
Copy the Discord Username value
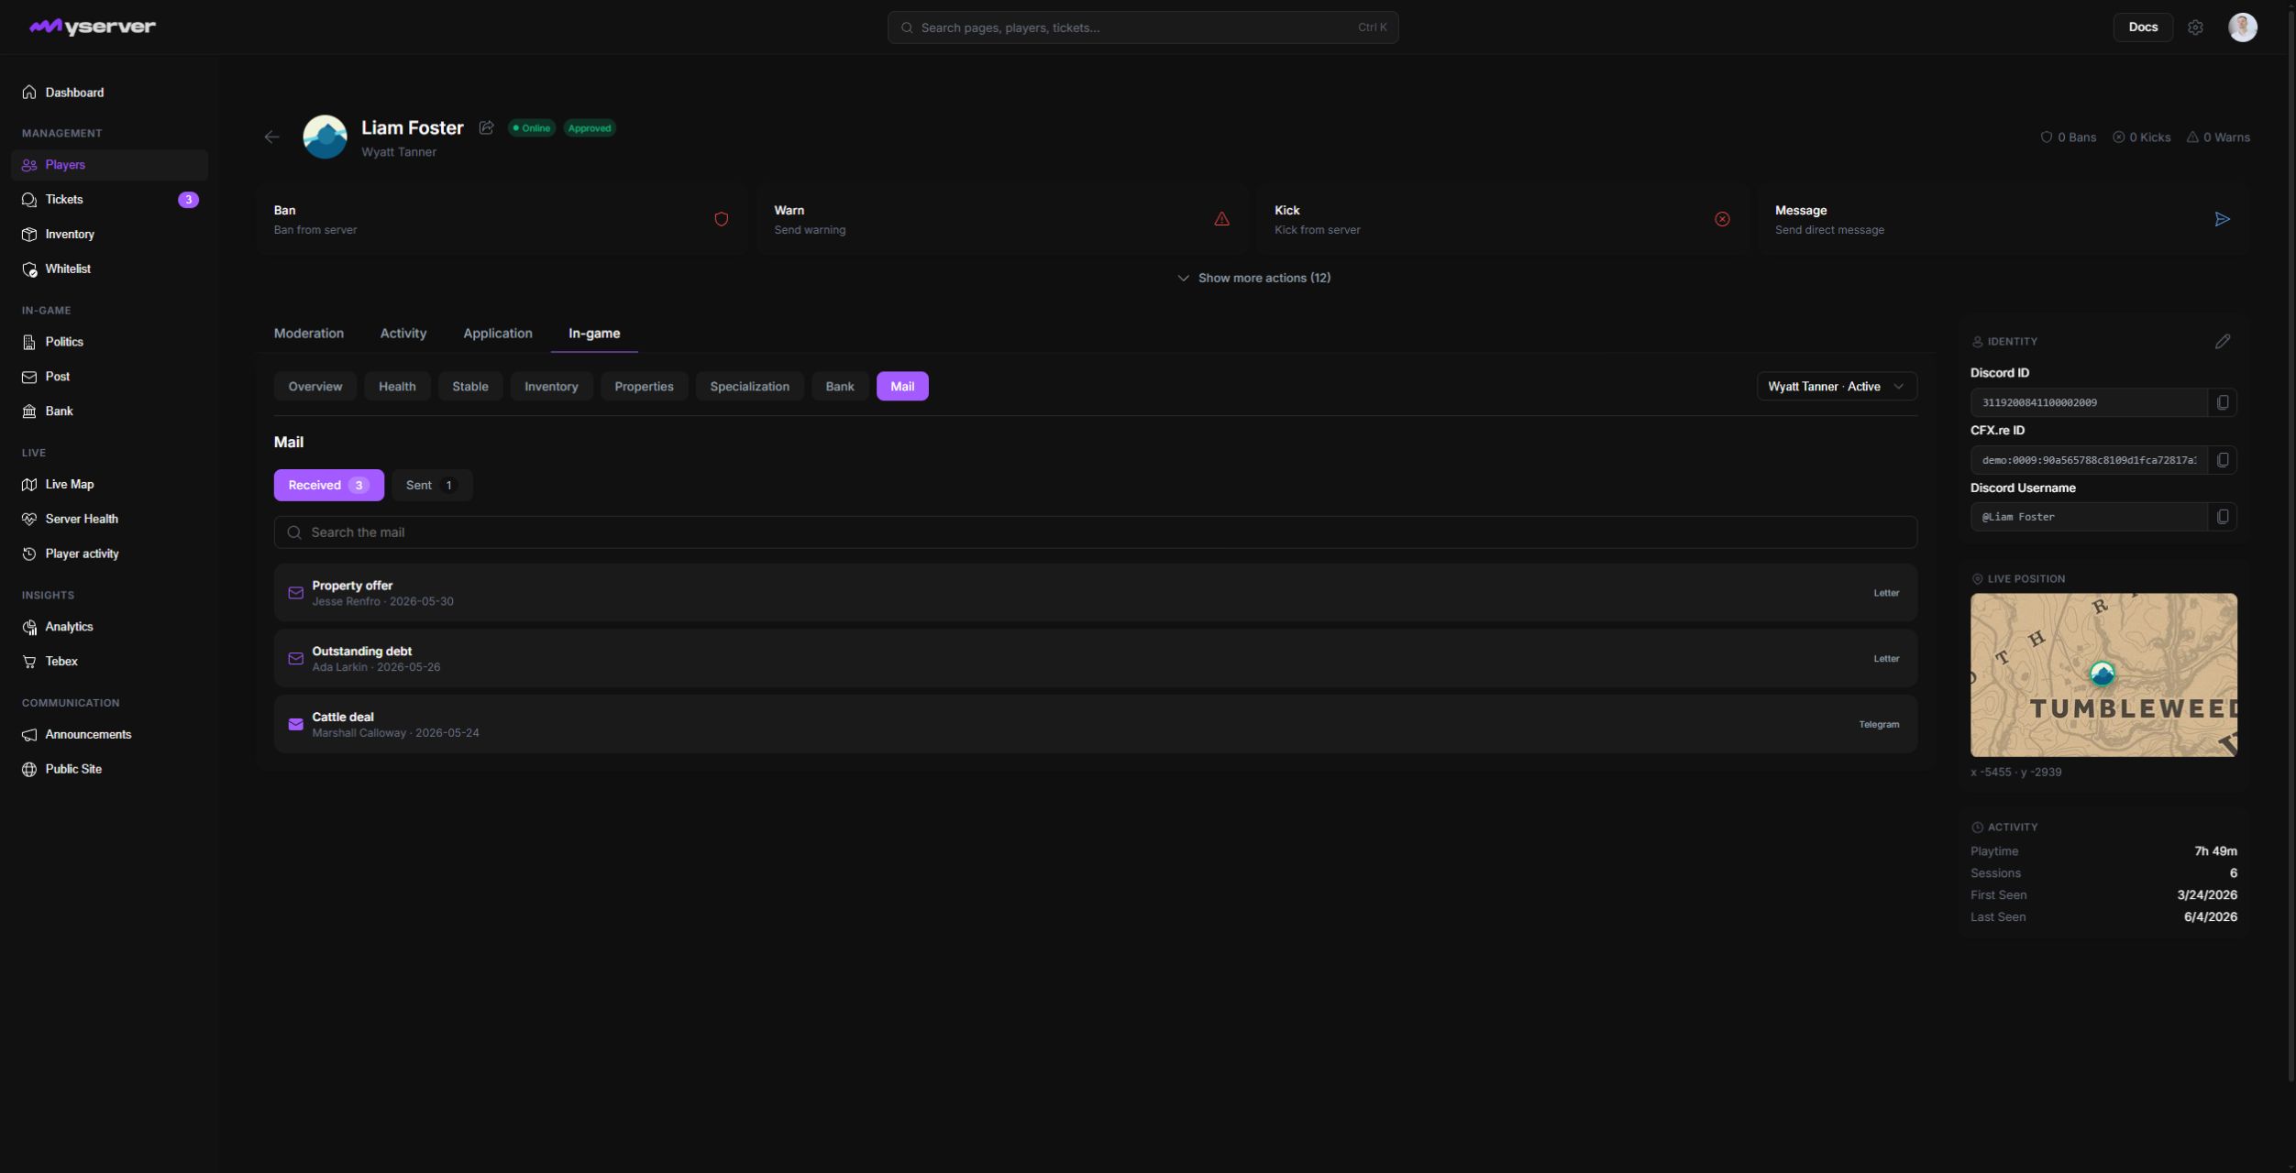point(2222,517)
